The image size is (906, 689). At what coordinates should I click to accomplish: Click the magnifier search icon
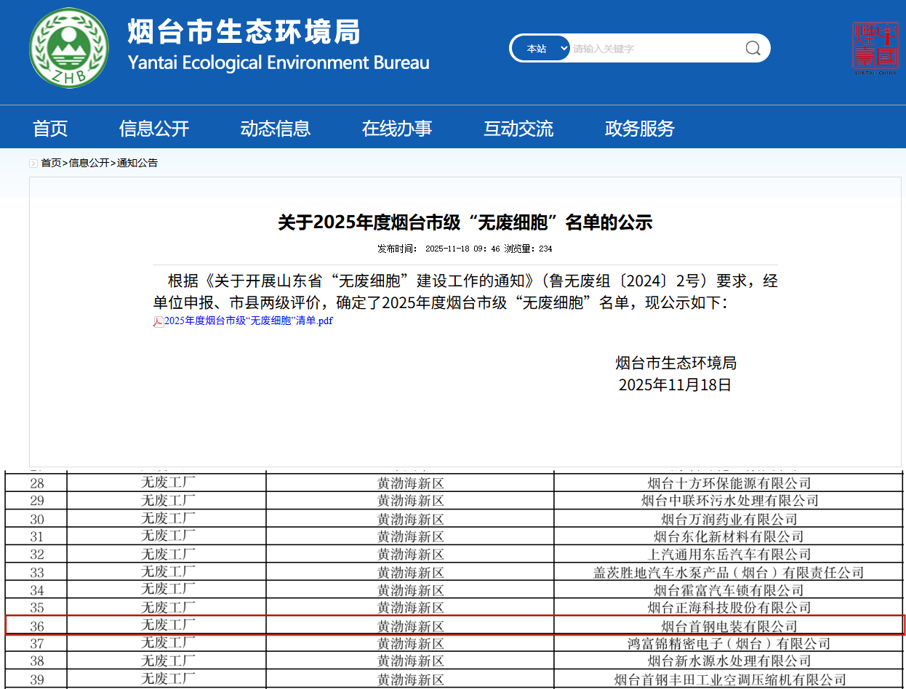753,49
